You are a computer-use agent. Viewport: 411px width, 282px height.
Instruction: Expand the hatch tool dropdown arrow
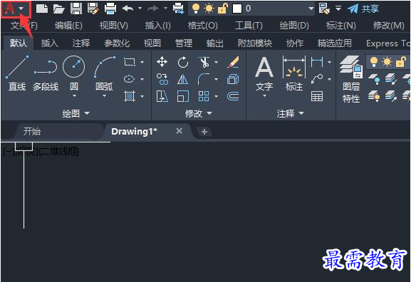142,96
